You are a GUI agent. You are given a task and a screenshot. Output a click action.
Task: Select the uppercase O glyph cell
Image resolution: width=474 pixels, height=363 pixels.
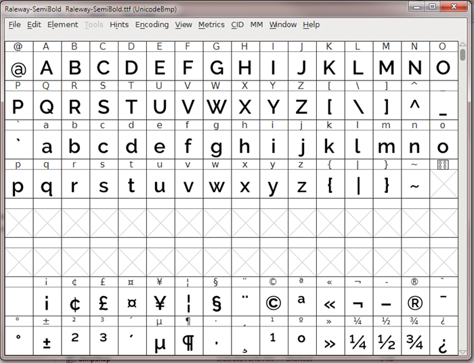444,66
